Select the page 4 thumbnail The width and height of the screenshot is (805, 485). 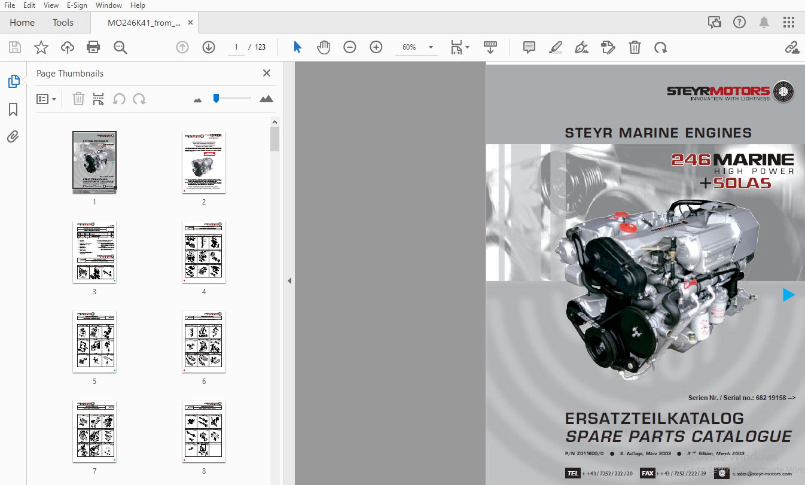click(x=204, y=252)
